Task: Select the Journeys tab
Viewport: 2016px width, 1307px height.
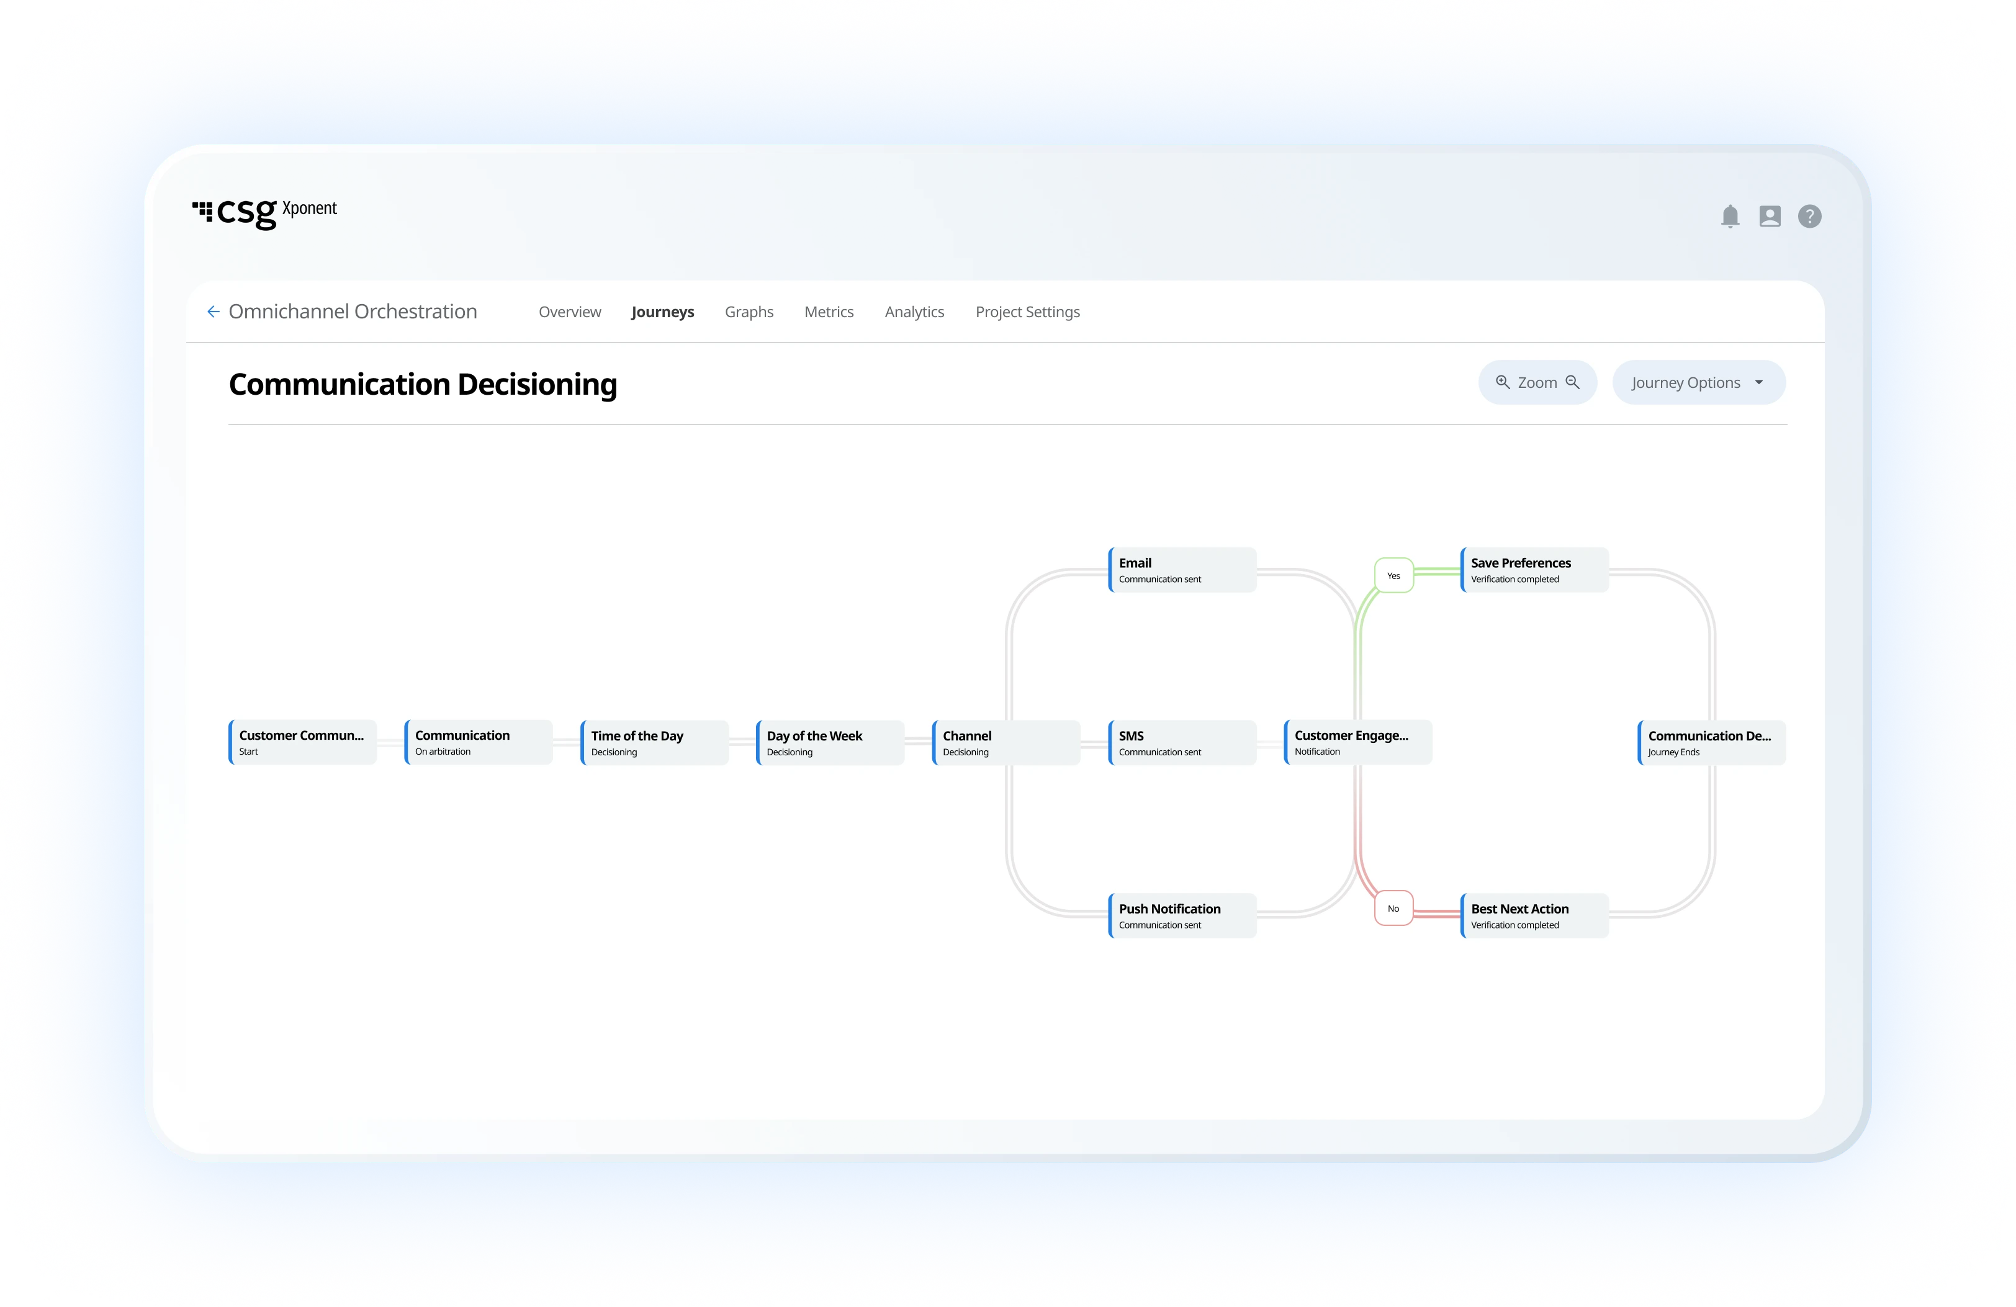Action: 662,312
